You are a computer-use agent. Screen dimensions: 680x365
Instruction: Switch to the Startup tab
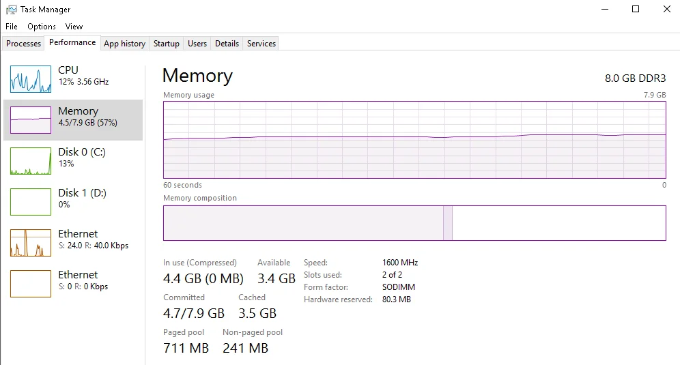(167, 44)
